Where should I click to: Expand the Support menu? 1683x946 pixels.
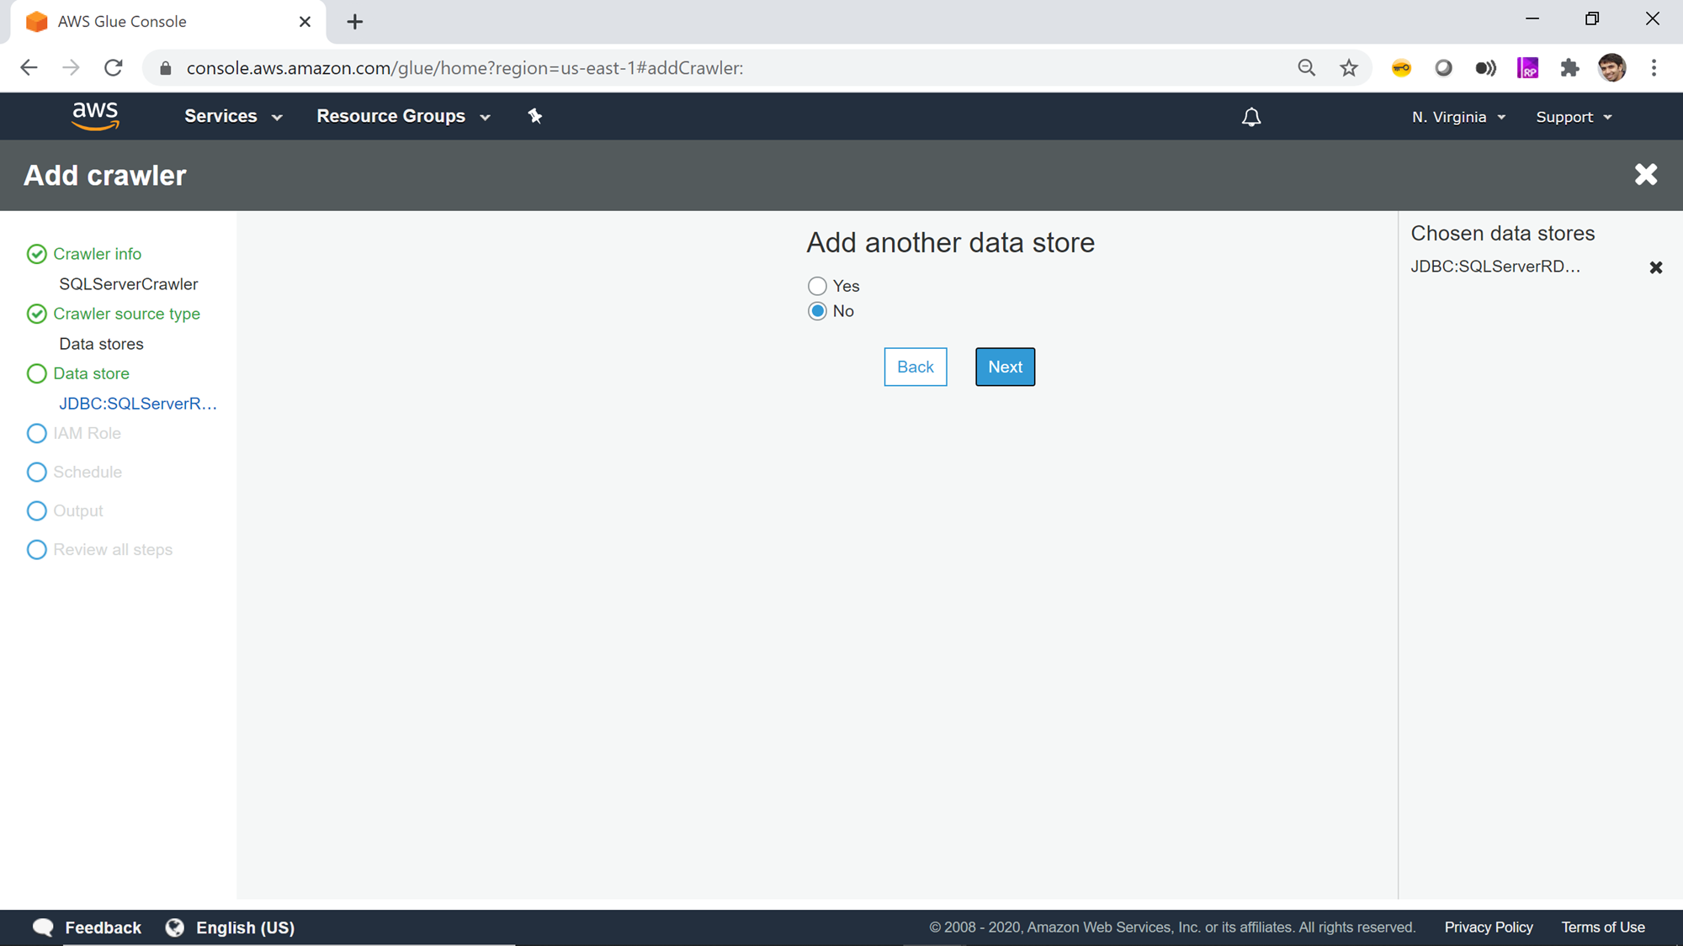click(1574, 117)
